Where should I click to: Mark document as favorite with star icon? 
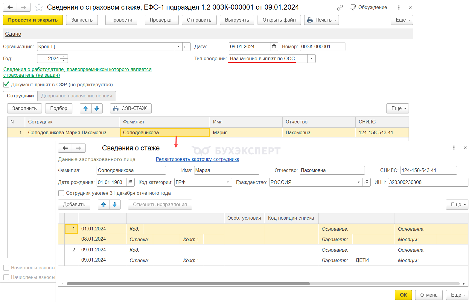(x=39, y=7)
